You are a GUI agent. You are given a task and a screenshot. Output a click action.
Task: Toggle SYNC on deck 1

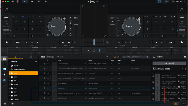coord(6,18)
